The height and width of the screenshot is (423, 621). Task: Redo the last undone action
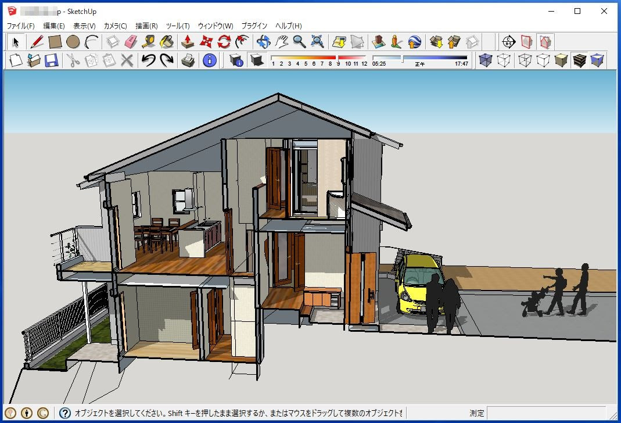pyautogui.click(x=167, y=60)
